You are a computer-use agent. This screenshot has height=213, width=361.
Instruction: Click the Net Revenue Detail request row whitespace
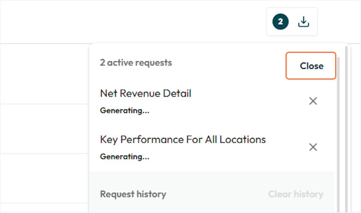pyautogui.click(x=241, y=102)
